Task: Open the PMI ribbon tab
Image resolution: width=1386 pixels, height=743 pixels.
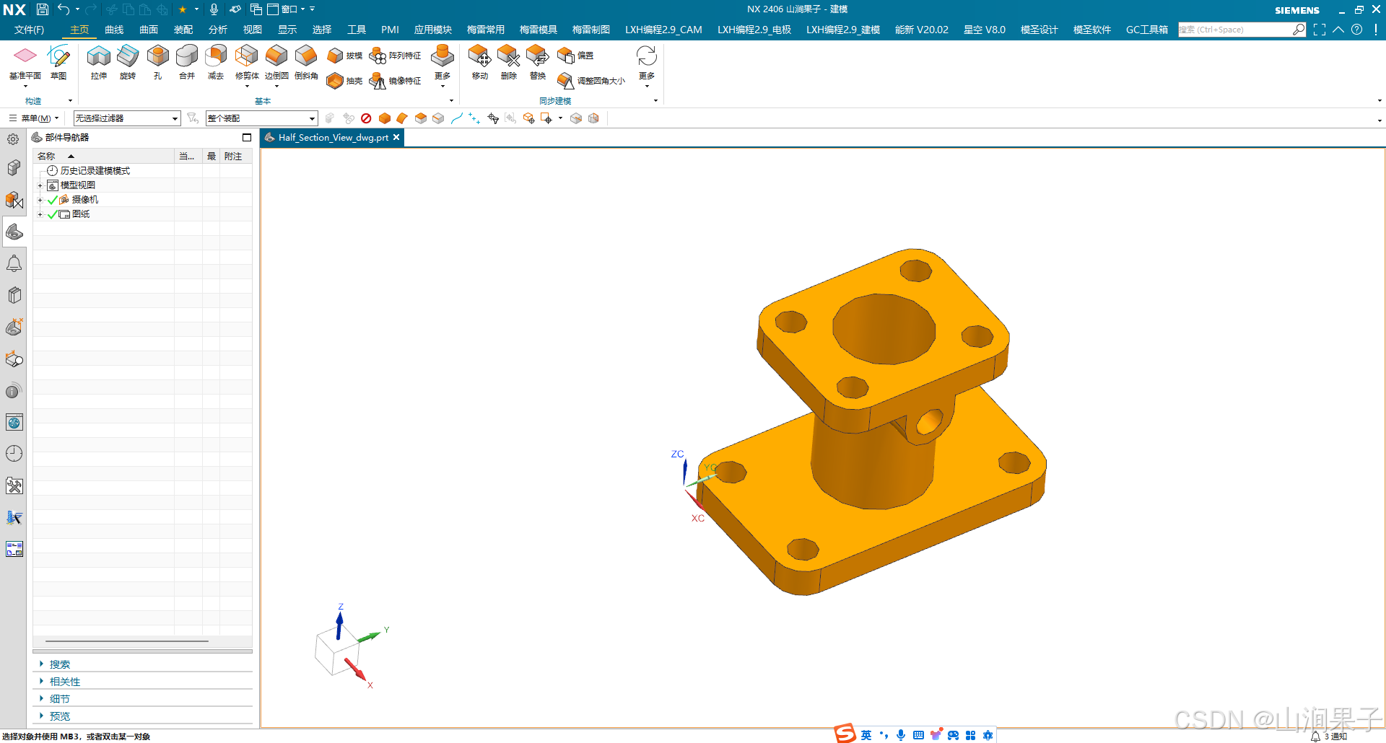Action: click(390, 30)
